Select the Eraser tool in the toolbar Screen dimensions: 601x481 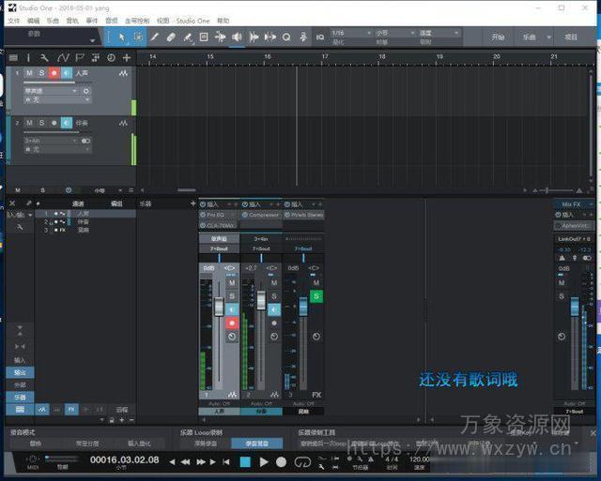pyautogui.click(x=172, y=38)
